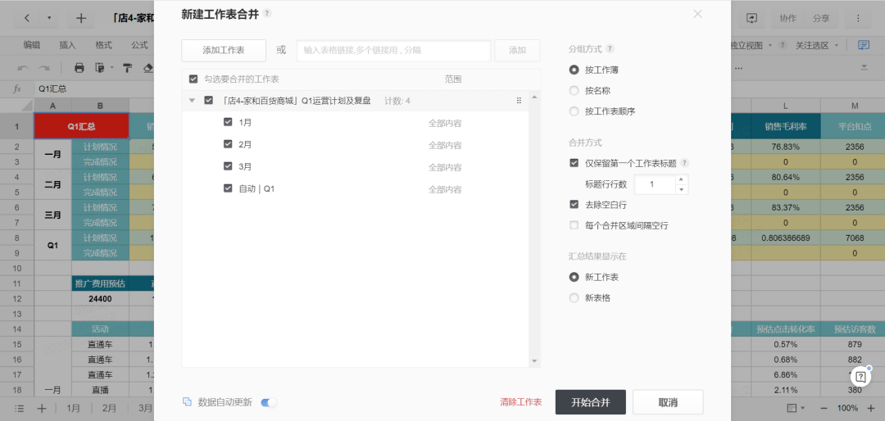Decrease 标题行行数 with the down arrow
The height and width of the screenshot is (421, 885).
[x=681, y=190]
